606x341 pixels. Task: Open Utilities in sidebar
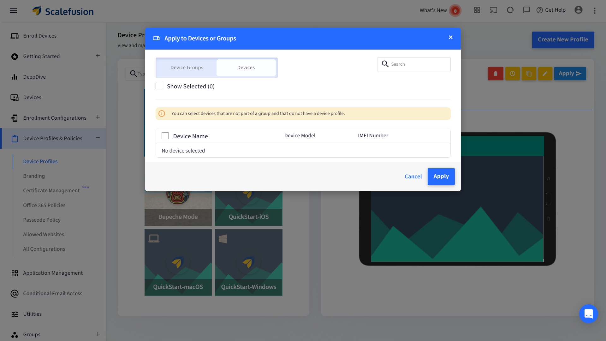coord(32,314)
